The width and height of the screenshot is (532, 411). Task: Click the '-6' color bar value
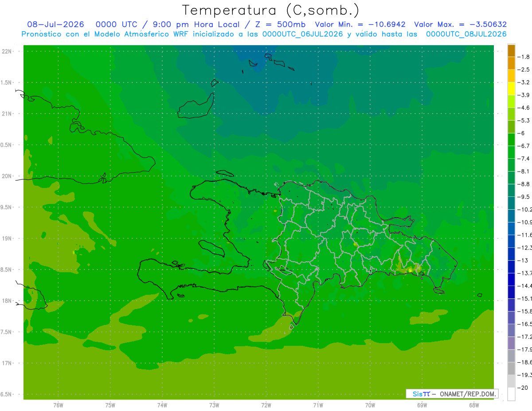pos(521,133)
